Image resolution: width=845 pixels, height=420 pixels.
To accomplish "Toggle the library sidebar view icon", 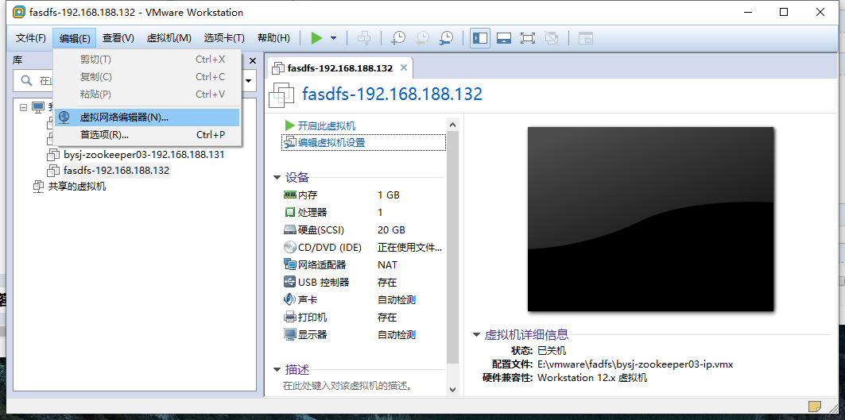I will point(479,38).
